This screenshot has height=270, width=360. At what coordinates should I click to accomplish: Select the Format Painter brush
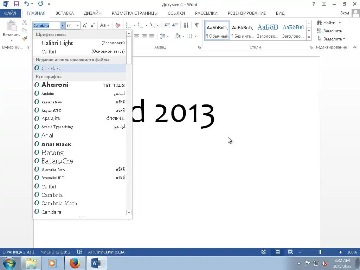25,39
